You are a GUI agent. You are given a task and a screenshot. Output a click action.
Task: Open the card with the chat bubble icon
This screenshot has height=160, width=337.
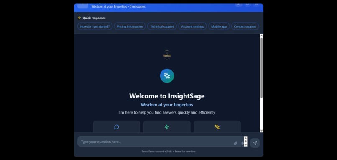[117, 126]
